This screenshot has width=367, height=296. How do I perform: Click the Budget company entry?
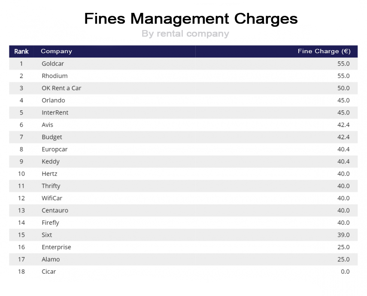pyautogui.click(x=52, y=137)
